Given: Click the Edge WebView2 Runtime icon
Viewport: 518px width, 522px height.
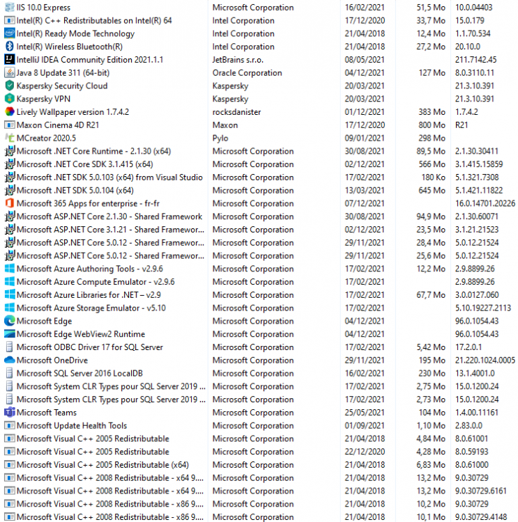Looking at the screenshot, I should tap(9, 333).
